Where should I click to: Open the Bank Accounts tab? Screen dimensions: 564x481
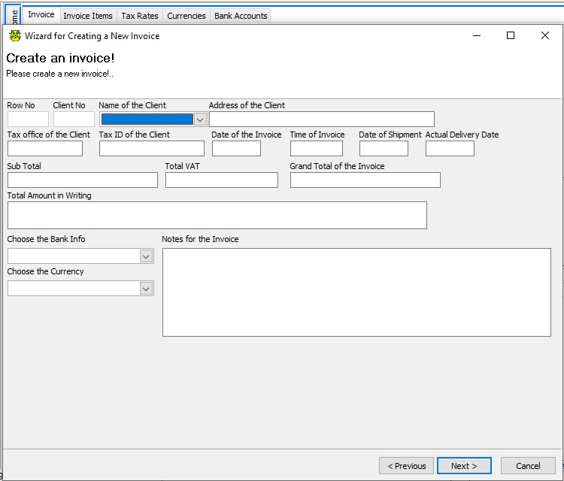[x=241, y=16]
